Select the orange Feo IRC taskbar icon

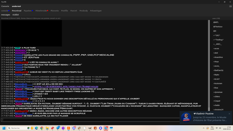click(x=68, y=128)
